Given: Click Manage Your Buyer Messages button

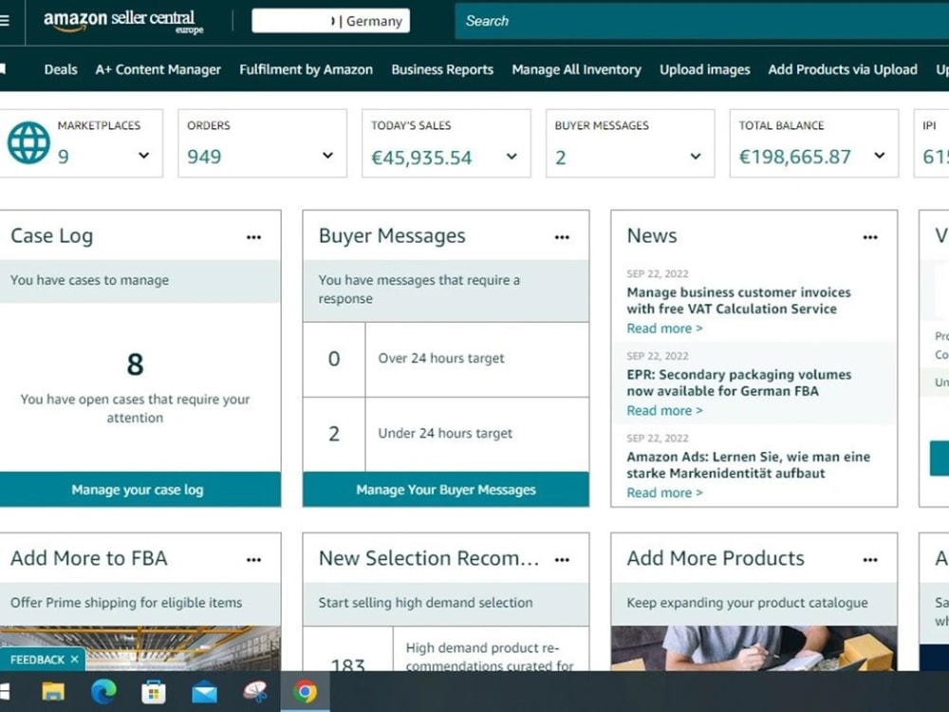Looking at the screenshot, I should (446, 489).
